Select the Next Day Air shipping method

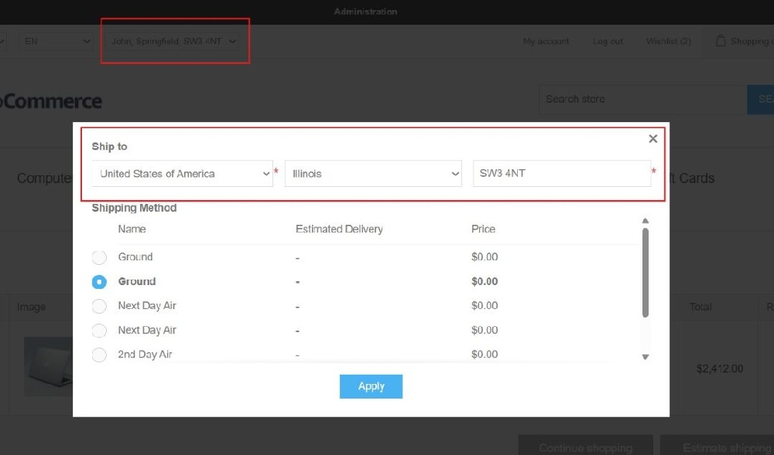98,306
